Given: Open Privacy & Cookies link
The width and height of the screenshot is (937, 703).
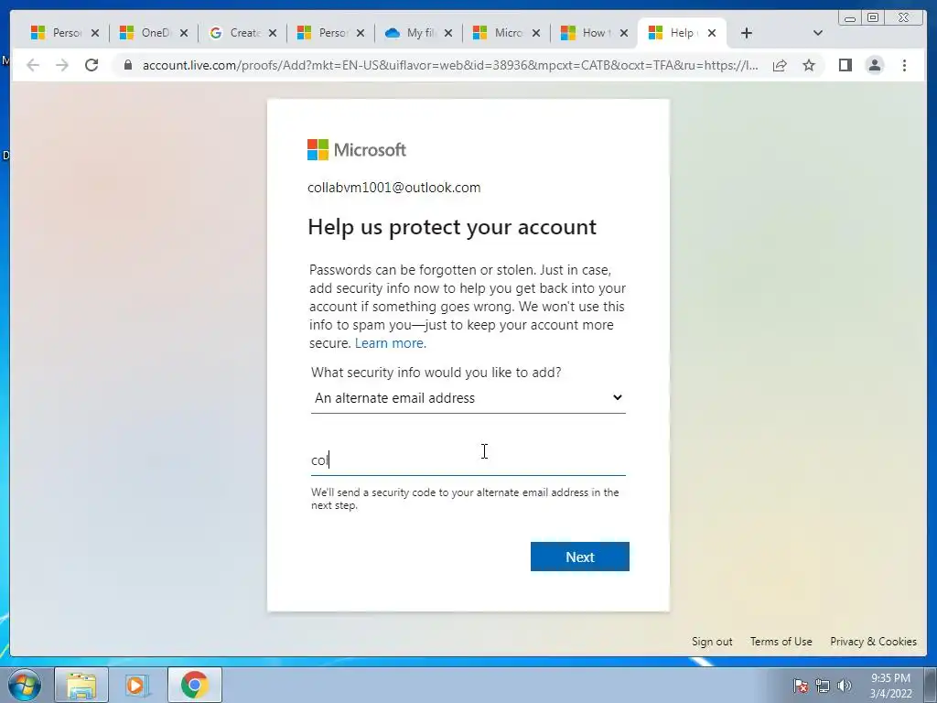Looking at the screenshot, I should pos(873,642).
